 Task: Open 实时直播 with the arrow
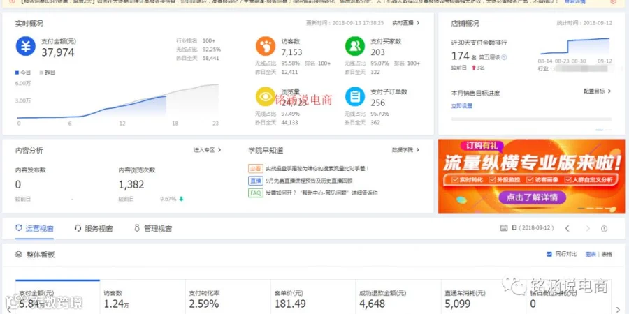(405, 23)
